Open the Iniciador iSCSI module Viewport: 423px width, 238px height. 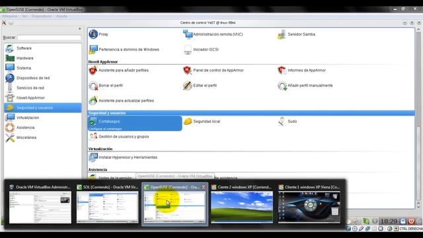(201, 50)
